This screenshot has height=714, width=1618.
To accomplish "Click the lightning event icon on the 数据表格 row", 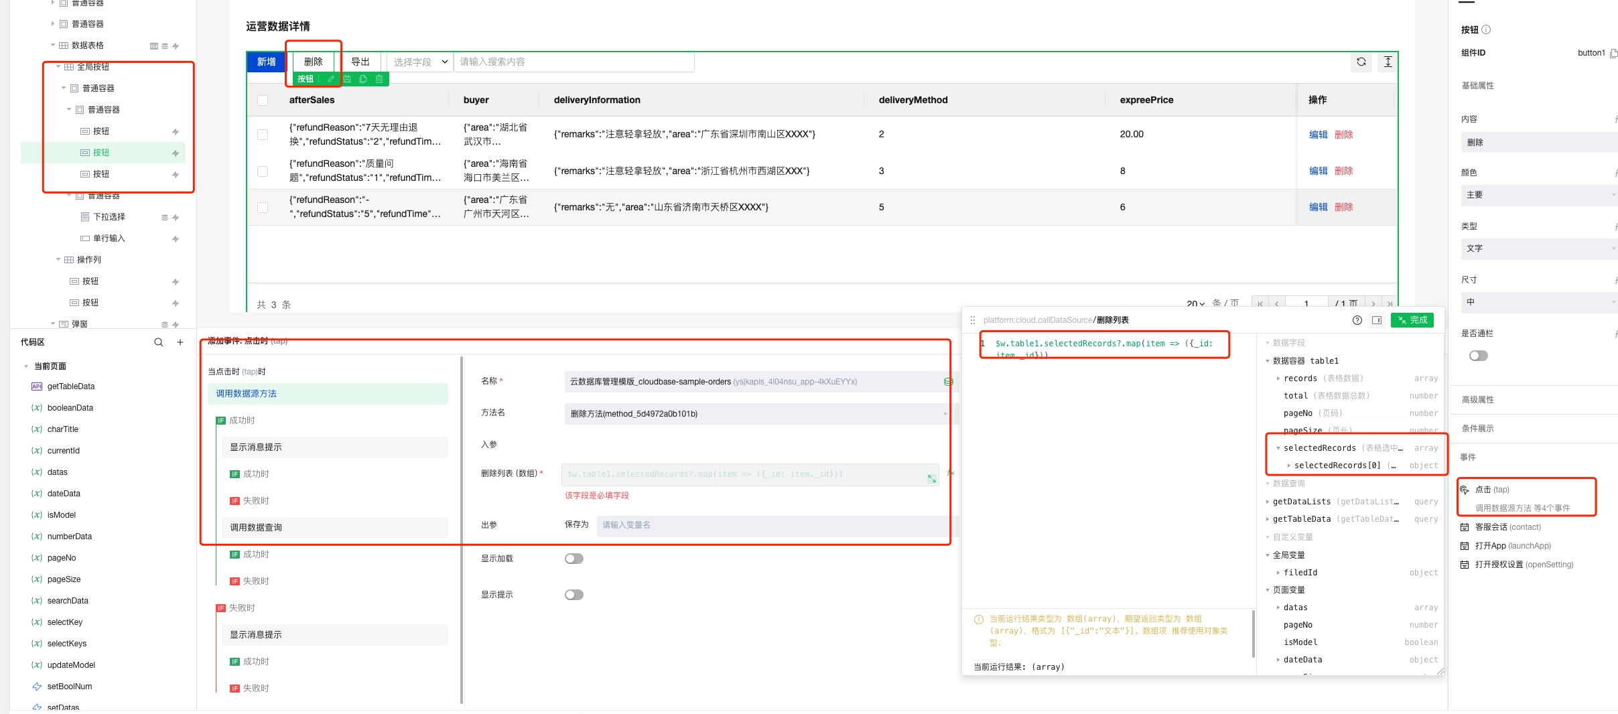I will click(x=176, y=46).
